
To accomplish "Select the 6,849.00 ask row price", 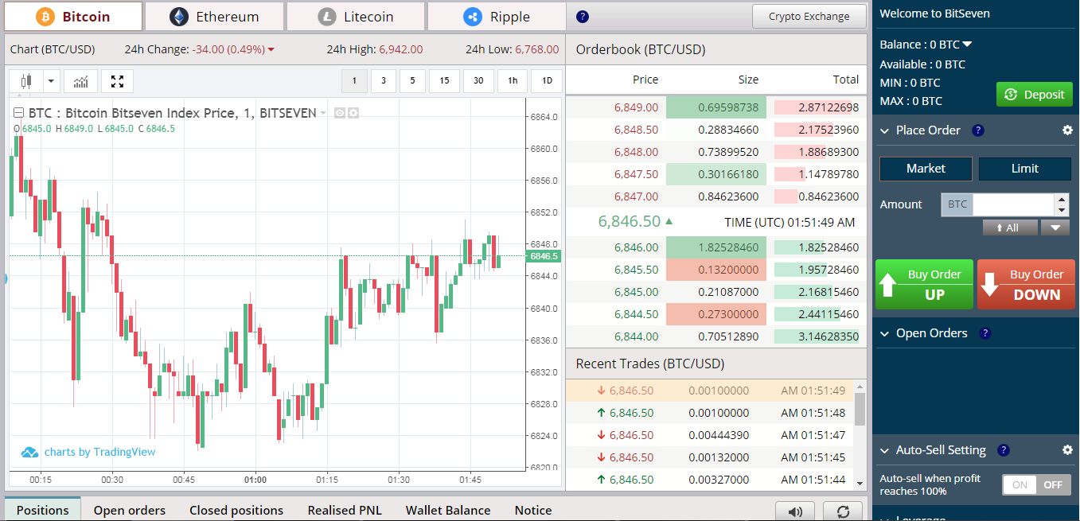I will [636, 107].
